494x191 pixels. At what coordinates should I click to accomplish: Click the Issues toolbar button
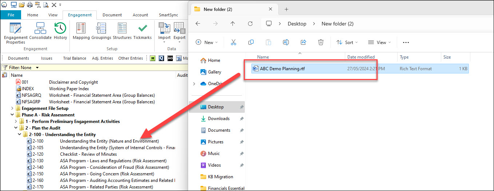tap(47, 58)
